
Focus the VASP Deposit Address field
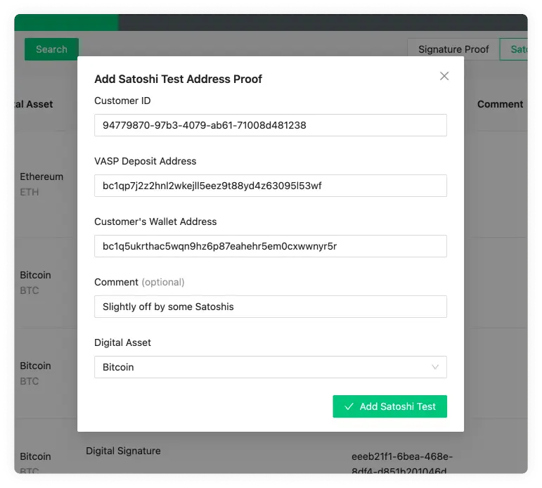(271, 186)
